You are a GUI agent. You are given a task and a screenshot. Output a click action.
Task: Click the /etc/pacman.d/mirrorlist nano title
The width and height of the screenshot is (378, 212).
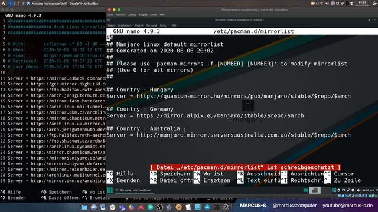tap(253, 31)
